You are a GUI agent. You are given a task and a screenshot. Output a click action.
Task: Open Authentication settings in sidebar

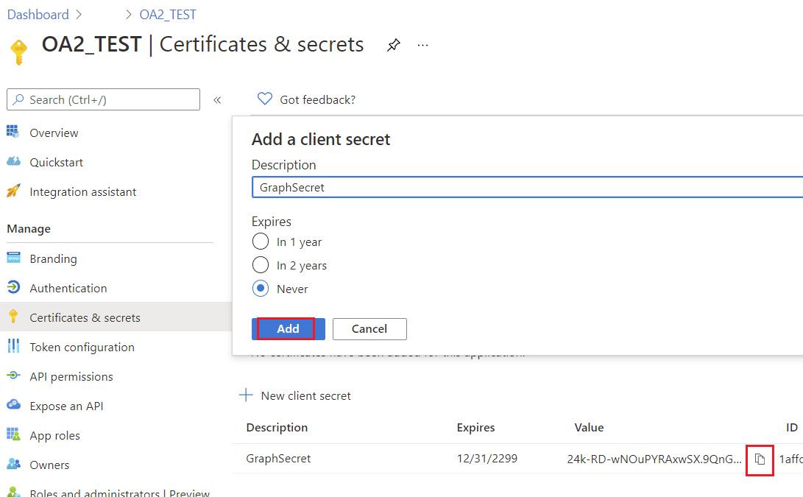tap(68, 288)
